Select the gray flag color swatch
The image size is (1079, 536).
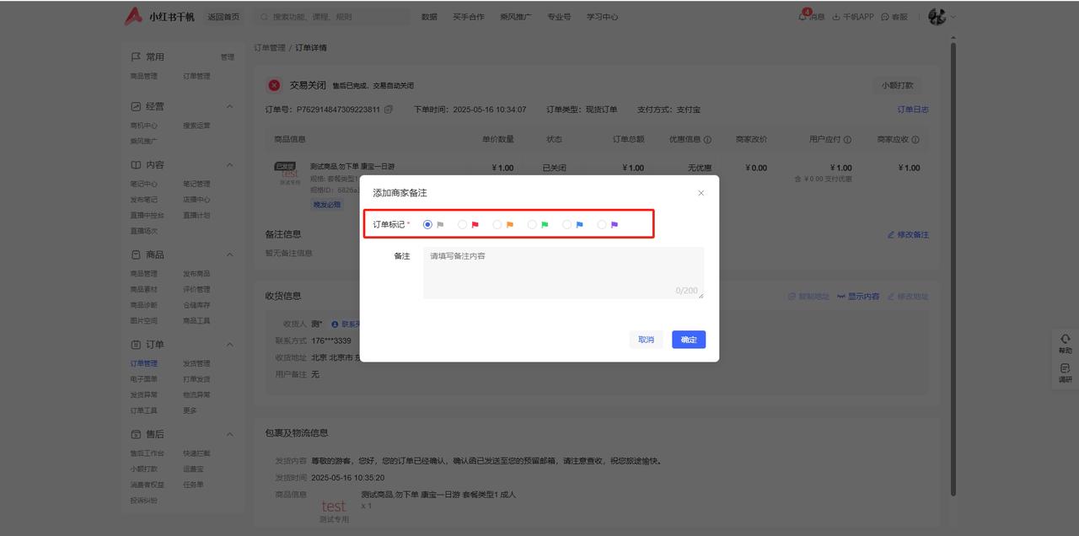441,224
